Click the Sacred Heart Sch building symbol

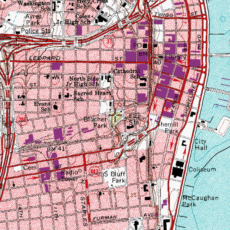click(67, 96)
